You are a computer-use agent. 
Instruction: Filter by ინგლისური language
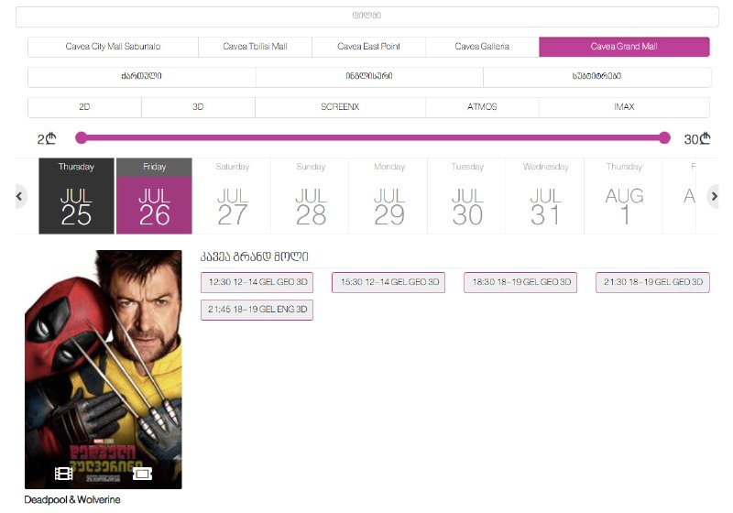369,77
